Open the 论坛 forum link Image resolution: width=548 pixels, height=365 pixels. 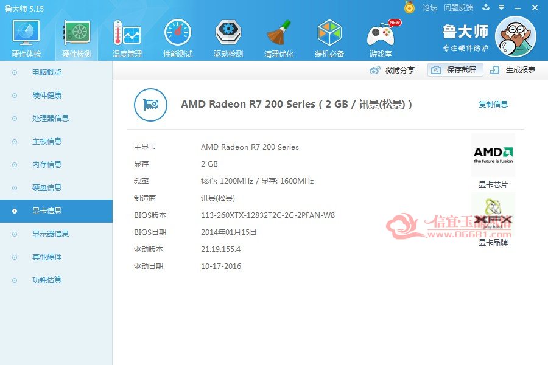(x=429, y=8)
